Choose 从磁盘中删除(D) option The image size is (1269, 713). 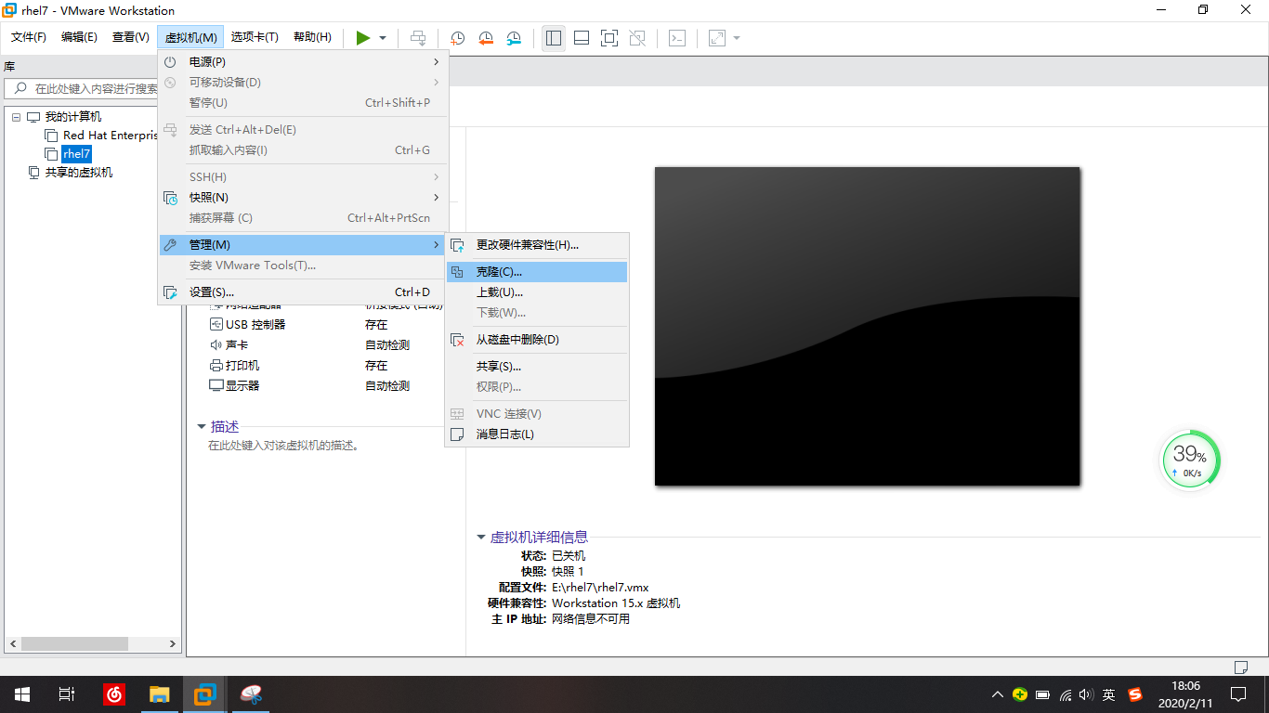coord(537,340)
